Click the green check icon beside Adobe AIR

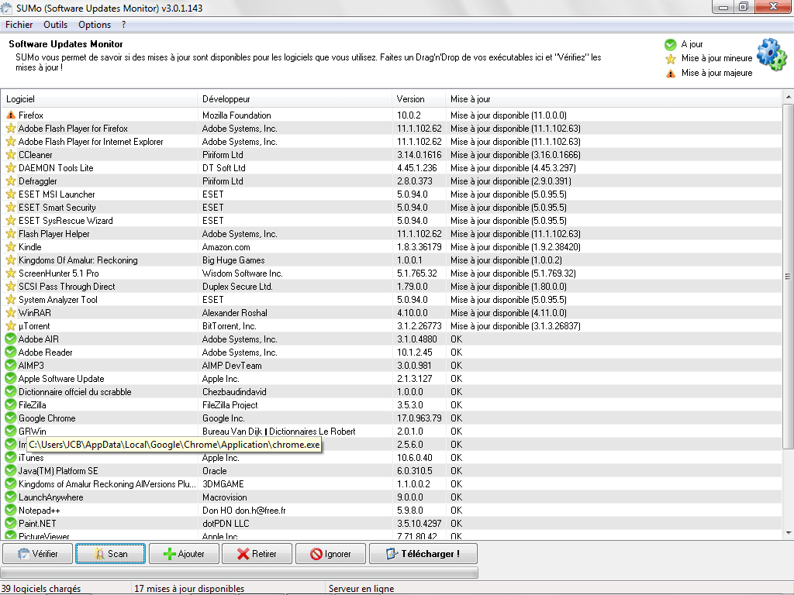tap(11, 339)
